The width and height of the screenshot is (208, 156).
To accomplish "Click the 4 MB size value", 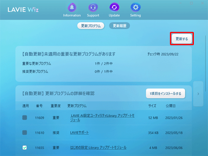I will tap(153, 148).
